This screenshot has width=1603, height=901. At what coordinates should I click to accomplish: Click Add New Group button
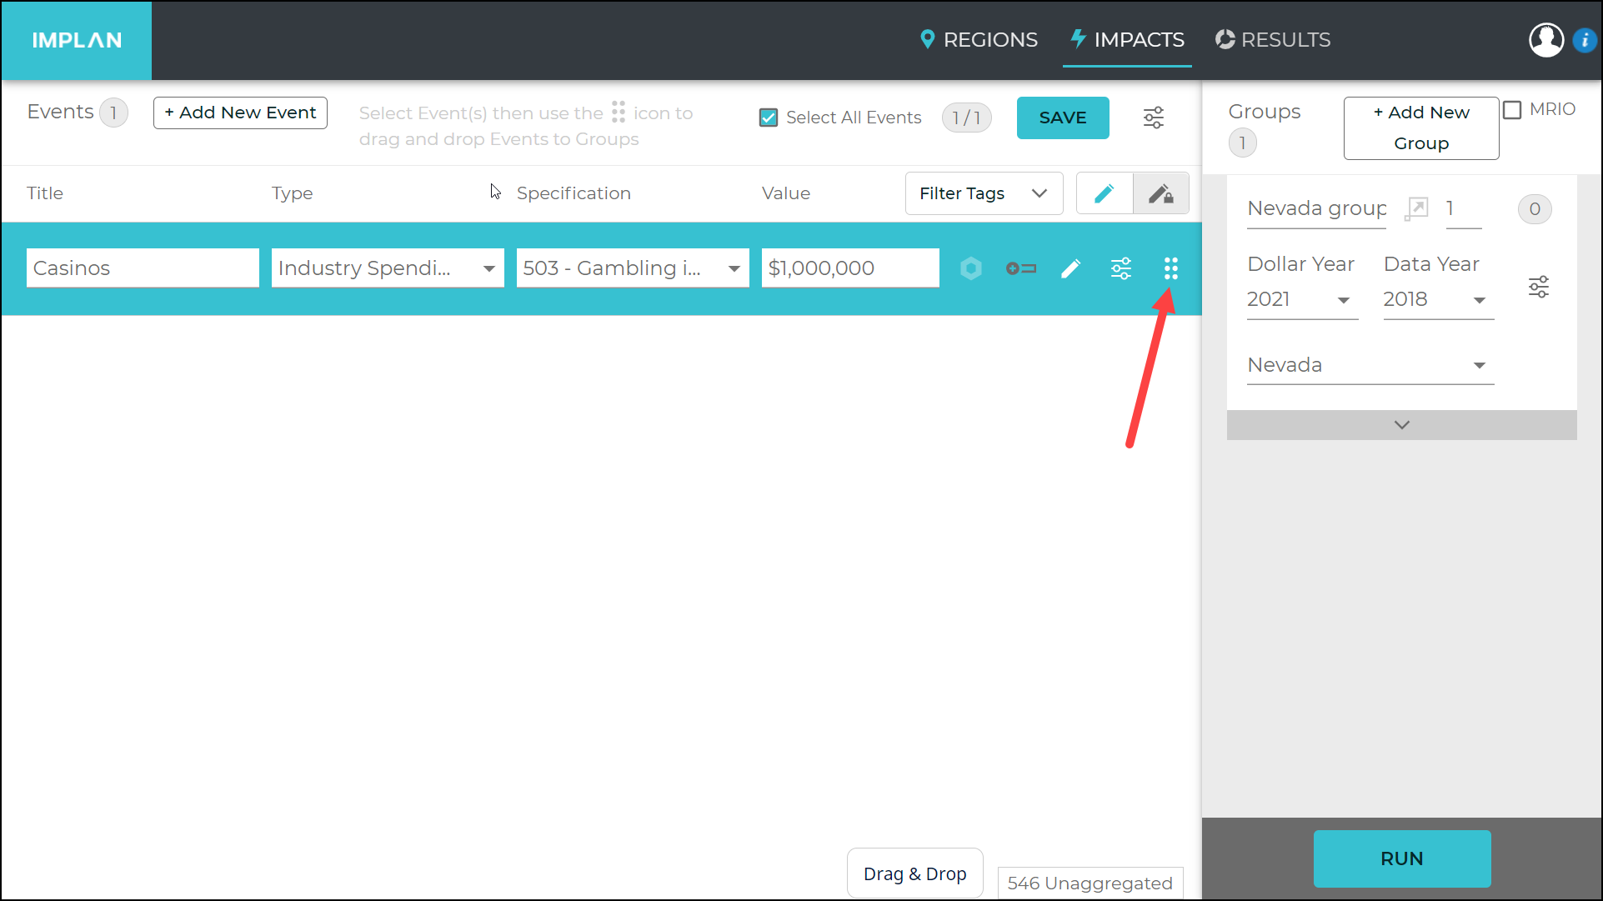[1421, 128]
